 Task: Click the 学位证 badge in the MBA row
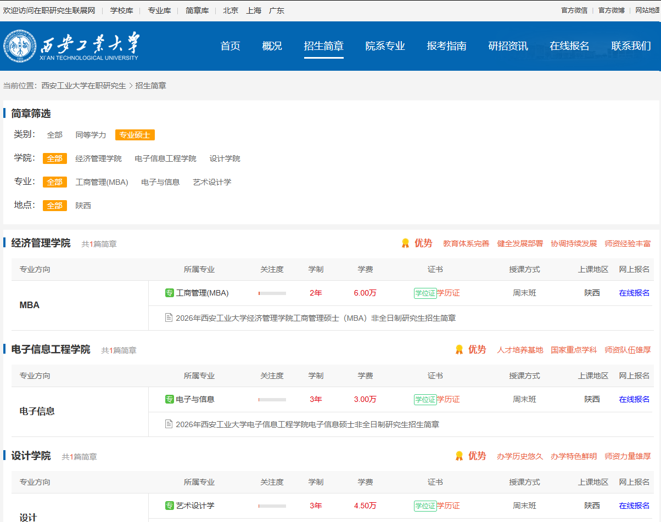coord(425,293)
